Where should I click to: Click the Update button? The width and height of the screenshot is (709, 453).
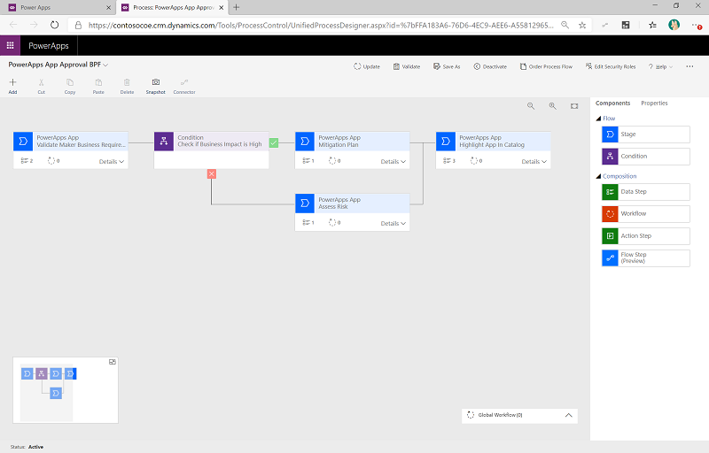367,66
